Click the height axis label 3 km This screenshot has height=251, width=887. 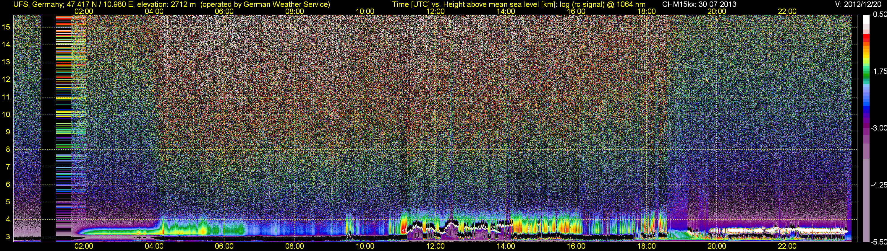coord(9,237)
